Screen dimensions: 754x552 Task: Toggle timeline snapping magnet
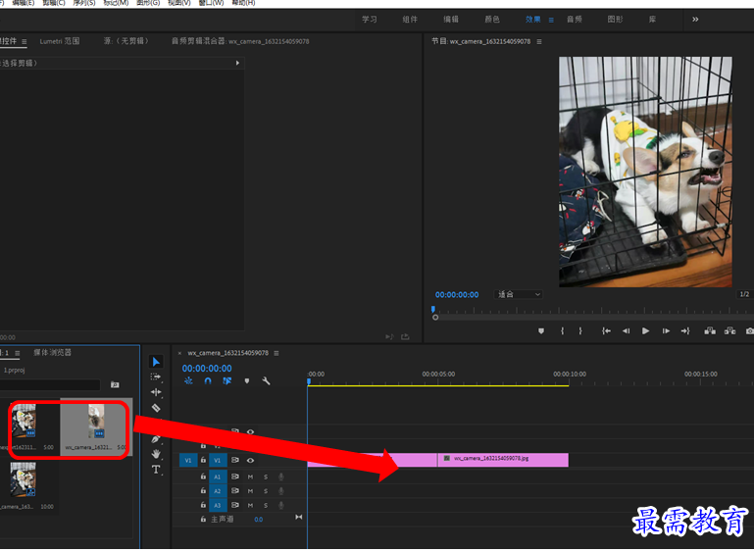coord(208,380)
